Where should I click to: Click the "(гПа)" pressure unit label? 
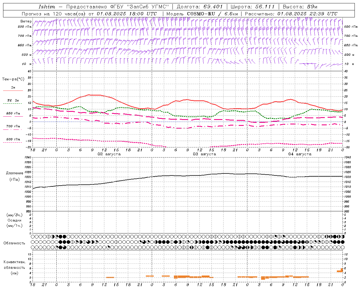15,180
